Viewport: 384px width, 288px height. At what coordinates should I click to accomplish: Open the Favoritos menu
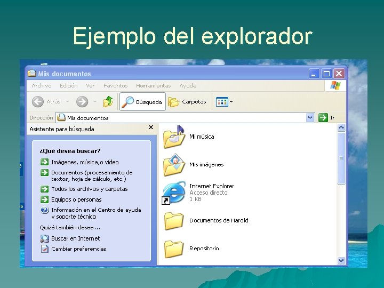(115, 86)
